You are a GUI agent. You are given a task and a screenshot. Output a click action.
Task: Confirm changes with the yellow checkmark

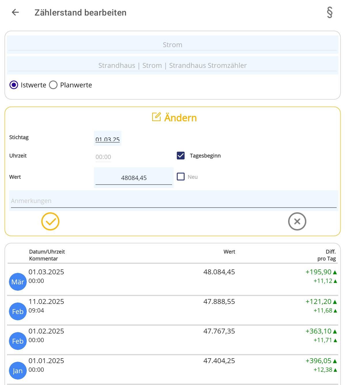pyautogui.click(x=50, y=221)
